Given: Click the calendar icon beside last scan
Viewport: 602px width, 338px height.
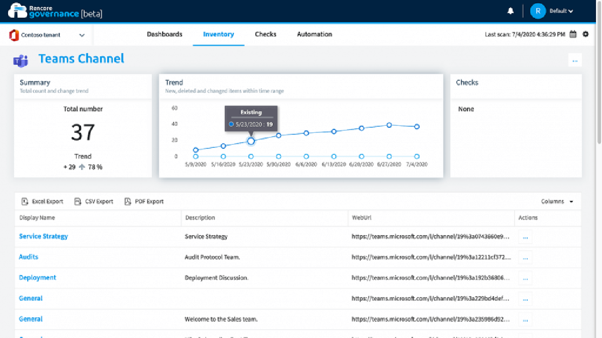Looking at the screenshot, I should click(573, 34).
